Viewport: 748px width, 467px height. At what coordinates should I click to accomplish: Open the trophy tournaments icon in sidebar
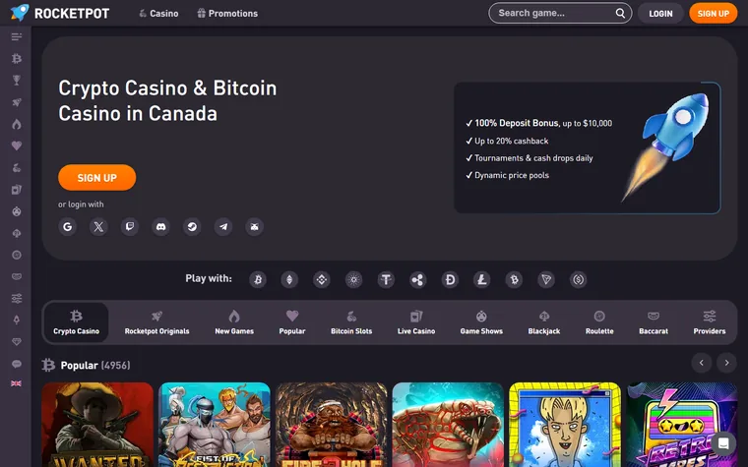click(x=16, y=80)
